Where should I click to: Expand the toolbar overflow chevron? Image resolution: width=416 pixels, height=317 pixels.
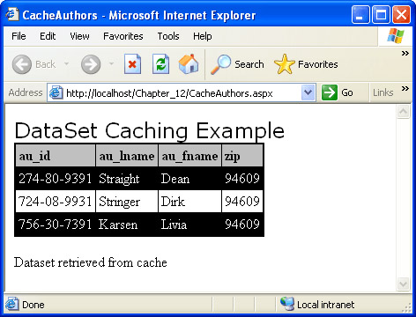pyautogui.click(x=405, y=54)
